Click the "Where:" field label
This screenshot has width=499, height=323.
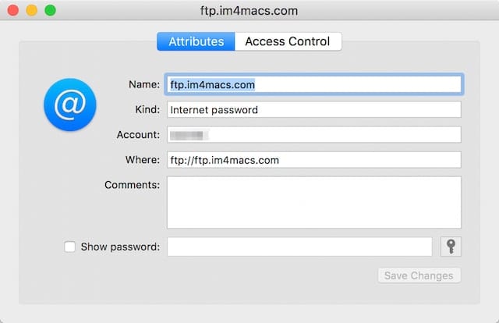click(143, 160)
